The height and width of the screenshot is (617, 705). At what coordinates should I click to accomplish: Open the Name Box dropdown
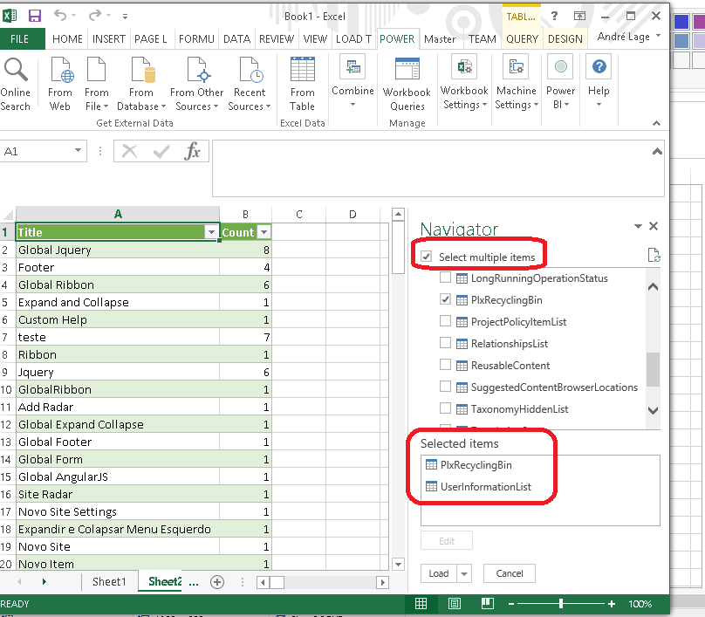[78, 150]
